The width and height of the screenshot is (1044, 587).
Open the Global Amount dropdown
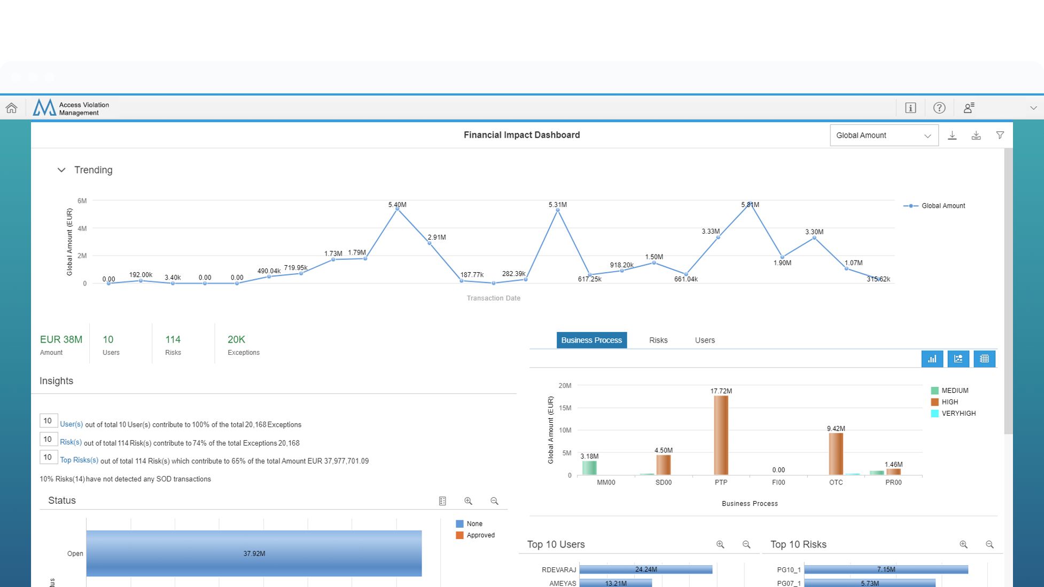coord(884,136)
